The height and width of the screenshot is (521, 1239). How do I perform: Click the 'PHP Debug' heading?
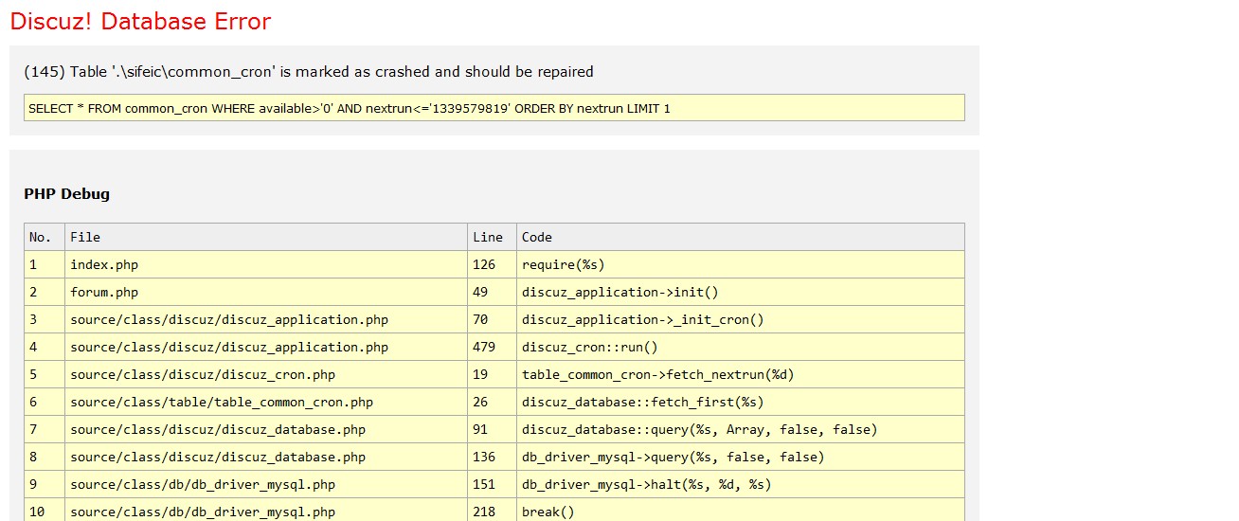click(66, 194)
